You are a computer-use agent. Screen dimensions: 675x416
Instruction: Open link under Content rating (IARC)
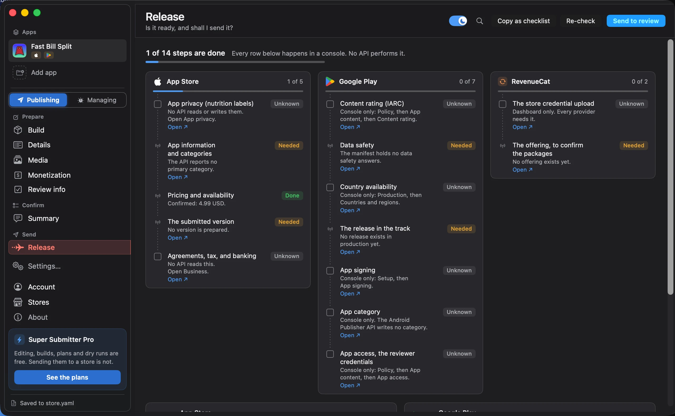(350, 127)
